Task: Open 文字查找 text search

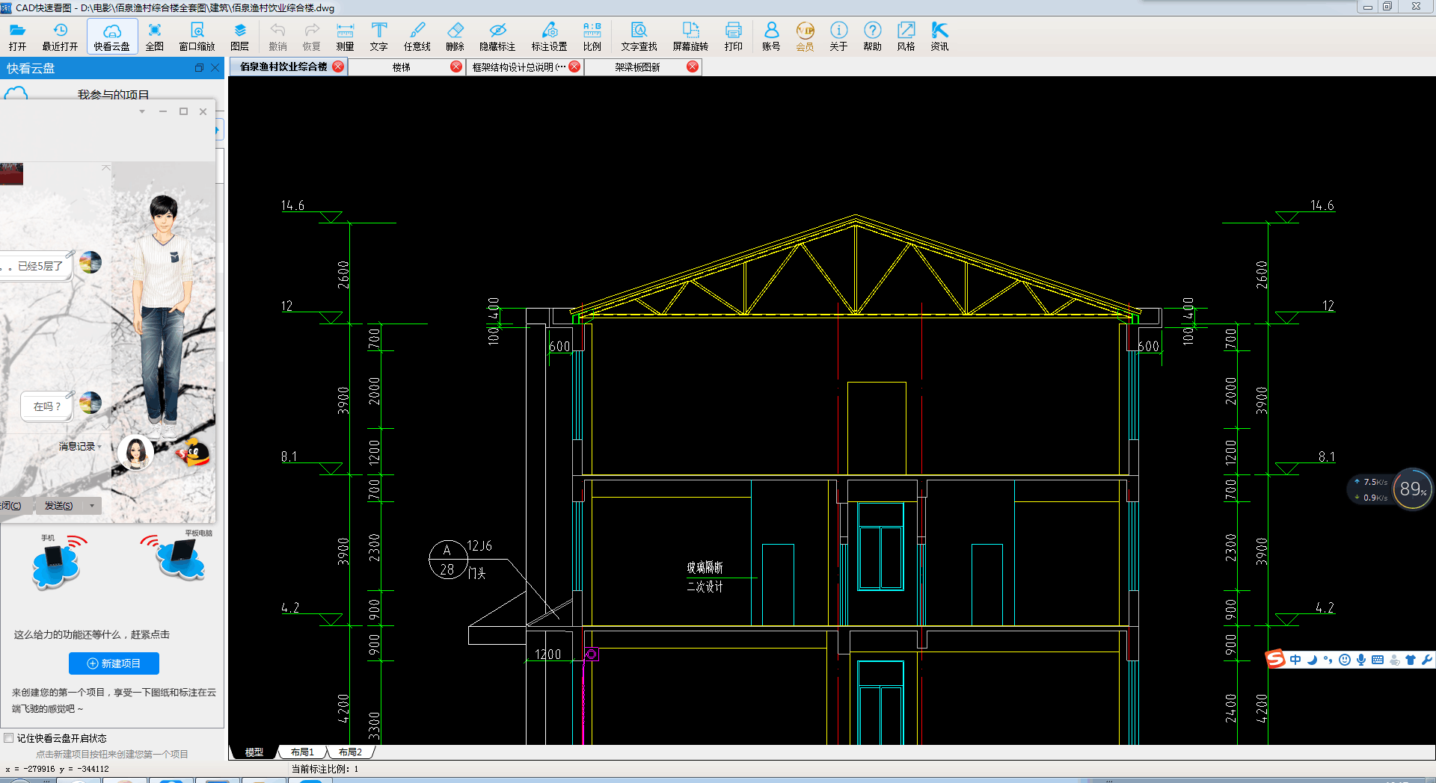Action: pyautogui.click(x=639, y=36)
